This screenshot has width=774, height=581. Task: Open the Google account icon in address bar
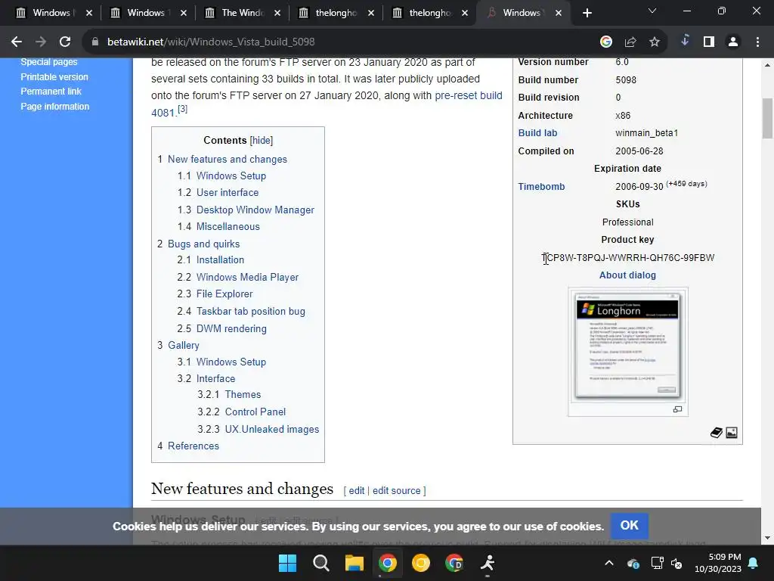(606, 42)
